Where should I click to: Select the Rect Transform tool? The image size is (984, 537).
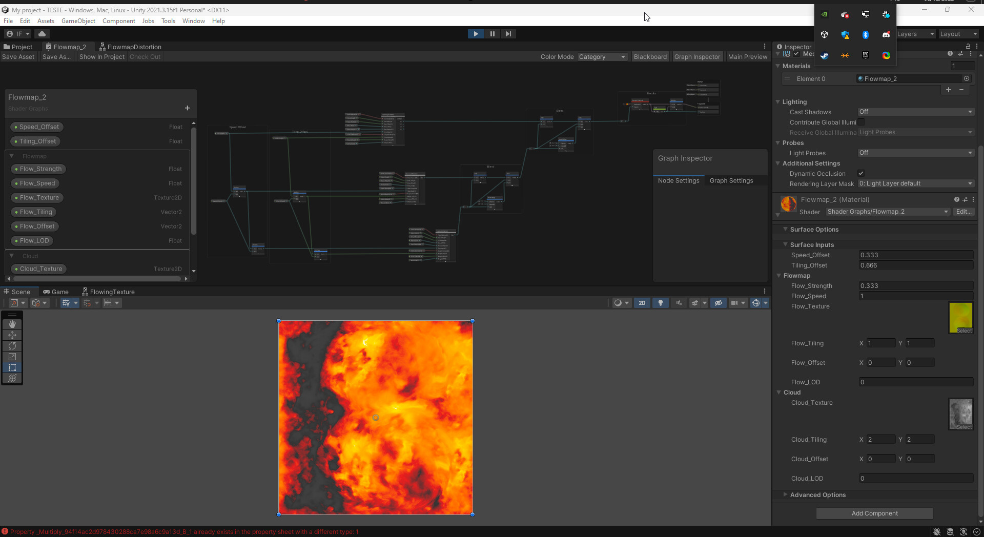tap(12, 367)
